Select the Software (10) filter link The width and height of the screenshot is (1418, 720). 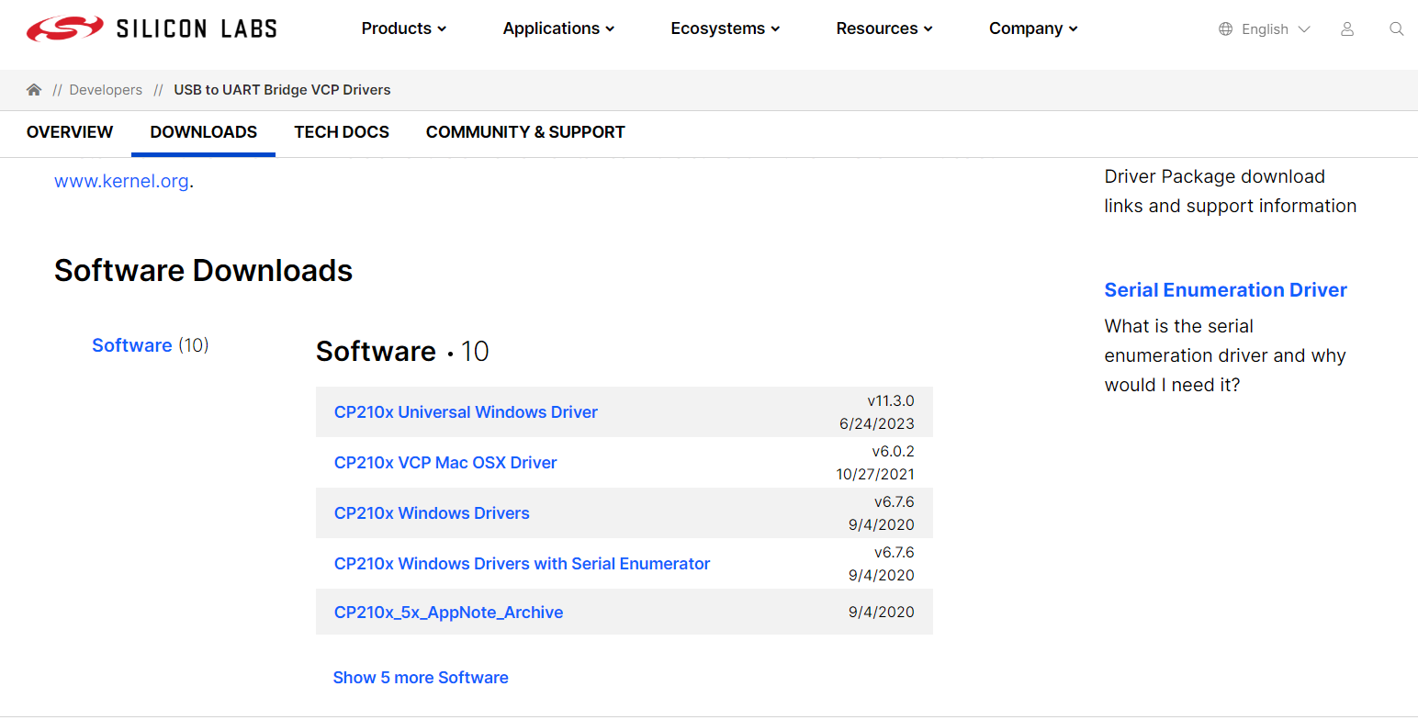[x=151, y=345]
